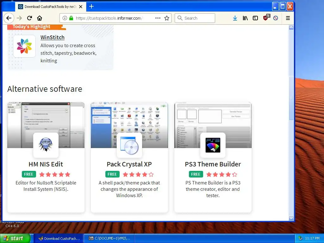Click the forward navigation arrow
Image resolution: width=324 pixels, height=243 pixels.
pyautogui.click(x=19, y=18)
